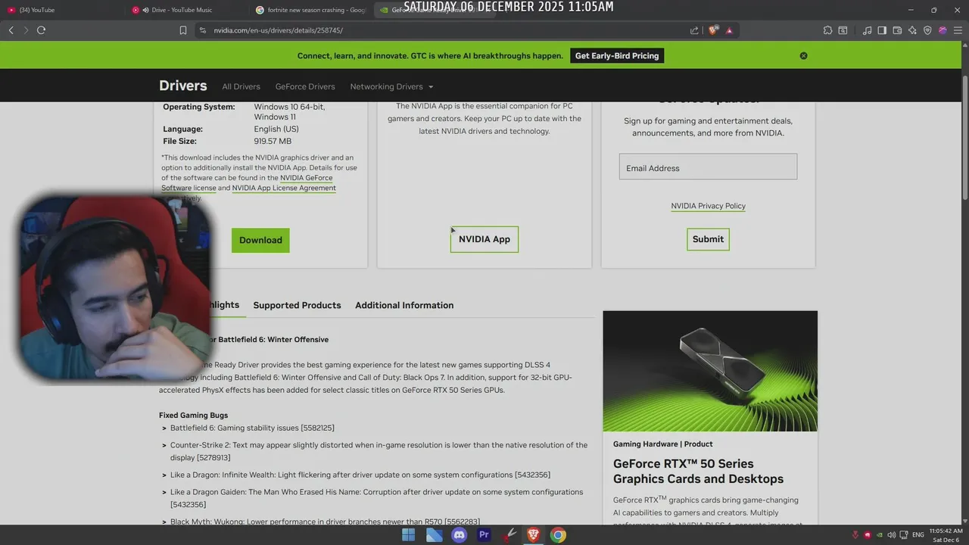Click the 'Fixed Gaming Bugs' heading text

tap(193, 416)
